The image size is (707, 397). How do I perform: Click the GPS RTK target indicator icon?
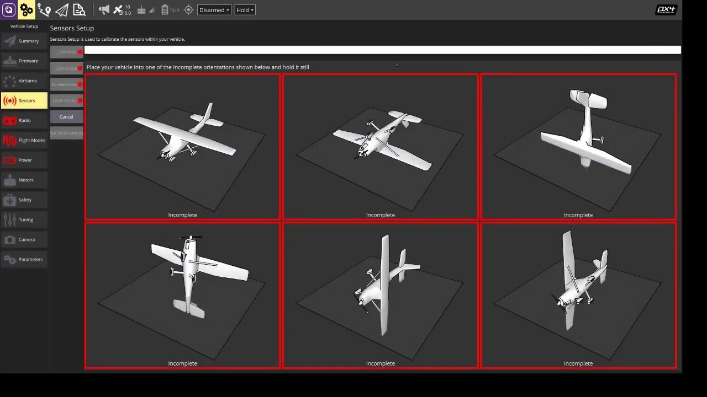(x=188, y=10)
